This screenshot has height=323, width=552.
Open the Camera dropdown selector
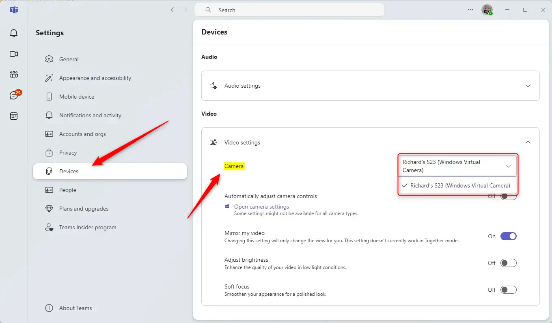[x=457, y=166]
